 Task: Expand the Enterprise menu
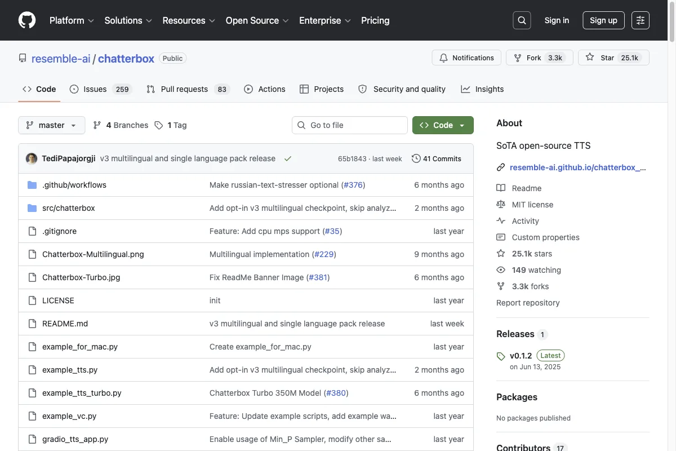point(325,20)
